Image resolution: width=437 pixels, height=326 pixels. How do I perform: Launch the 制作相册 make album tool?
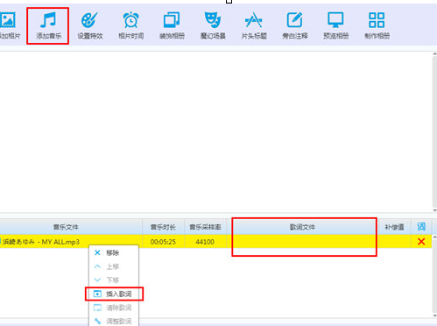[x=377, y=25]
